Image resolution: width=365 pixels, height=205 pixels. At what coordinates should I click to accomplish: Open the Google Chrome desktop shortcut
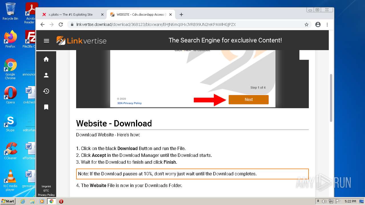pos(10,69)
